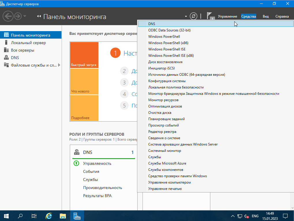294x221 pixels.
Task: Launch Windows PowerShell (x86)
Action: 216,43
